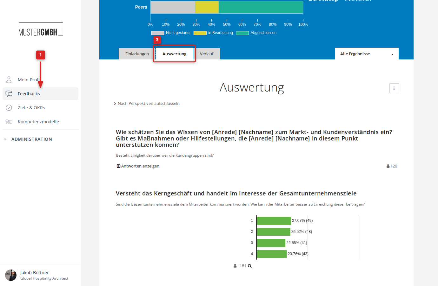The width and height of the screenshot is (438, 286).
Task: Click Jakob Böttner's avatar photo
Action: (11, 275)
